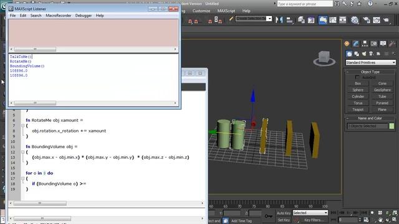Screen dimensions: 399x224
Task: Open Search menu in MAXScript Listener
Action: click(x=36, y=16)
